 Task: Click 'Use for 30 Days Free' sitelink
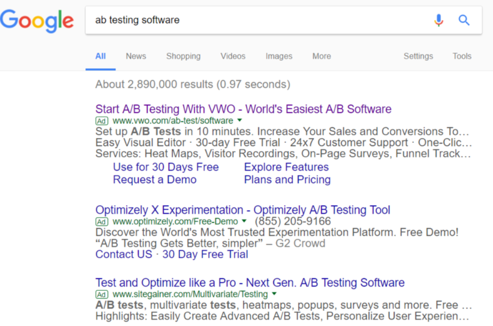tap(166, 167)
